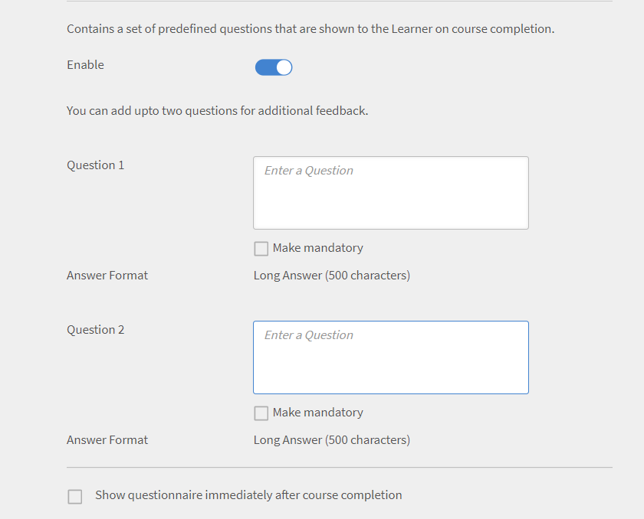Enable Show questionnaire immediately checkbox
644x519 pixels.
(75, 497)
